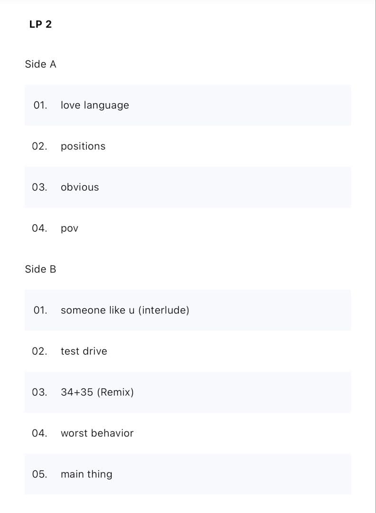Screen dimensions: 376x513
Task: Click number 04 beside 'worst behavior'
Action: coord(40,433)
